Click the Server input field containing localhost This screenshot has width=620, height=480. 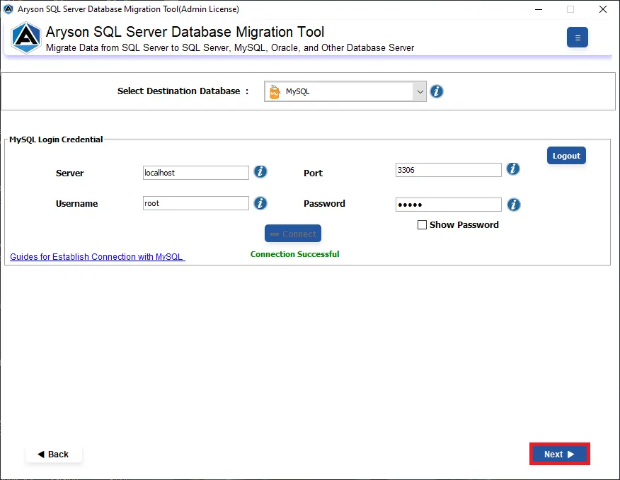pyautogui.click(x=196, y=173)
